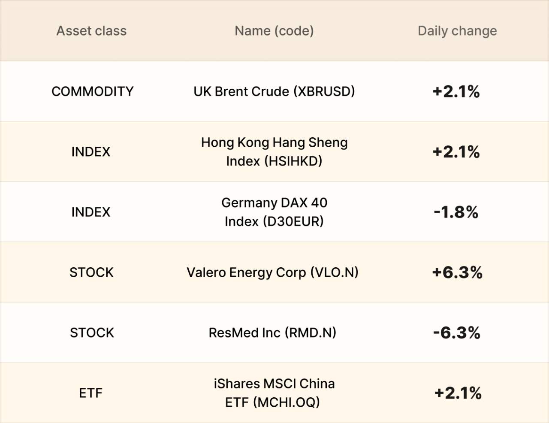Select the COMMODITY asset class cell
This screenshot has width=549, height=423.
[92, 91]
